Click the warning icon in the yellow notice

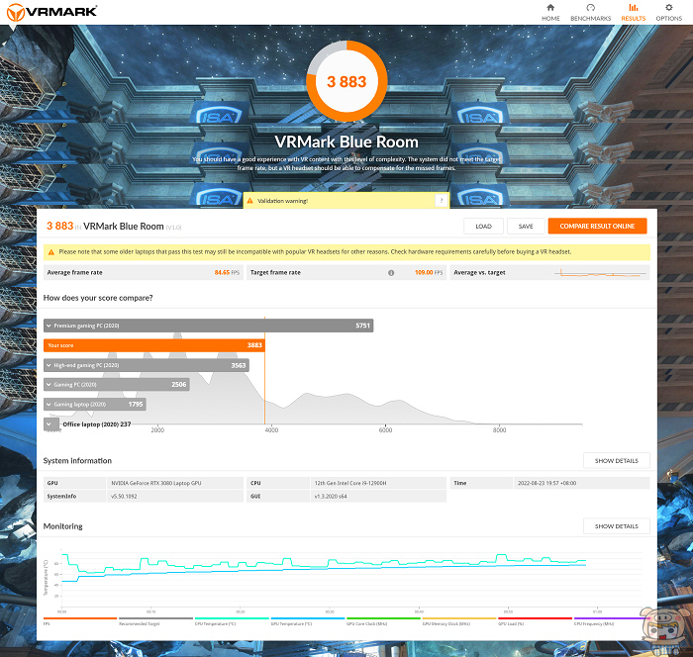pos(49,253)
